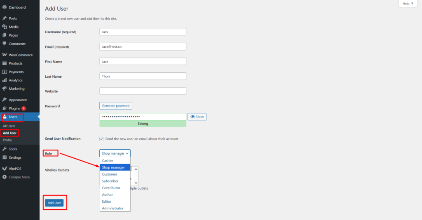Click VitePos Outlets list scroll-down arrow

tap(136, 183)
